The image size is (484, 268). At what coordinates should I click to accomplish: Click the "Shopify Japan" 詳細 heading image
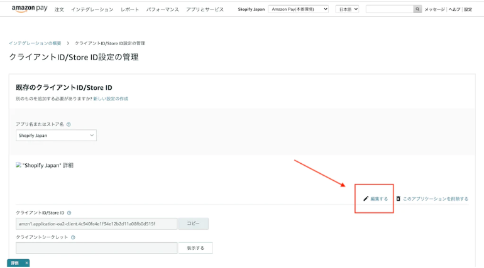point(18,165)
